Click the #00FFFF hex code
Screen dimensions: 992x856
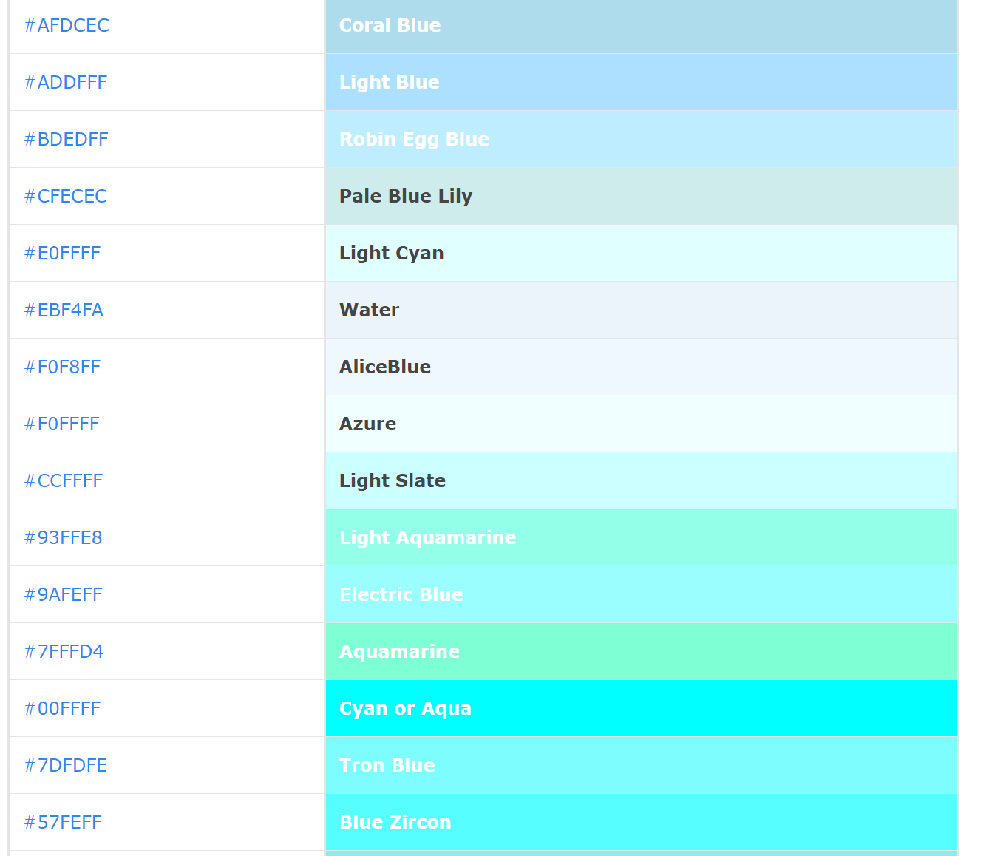[x=62, y=709]
